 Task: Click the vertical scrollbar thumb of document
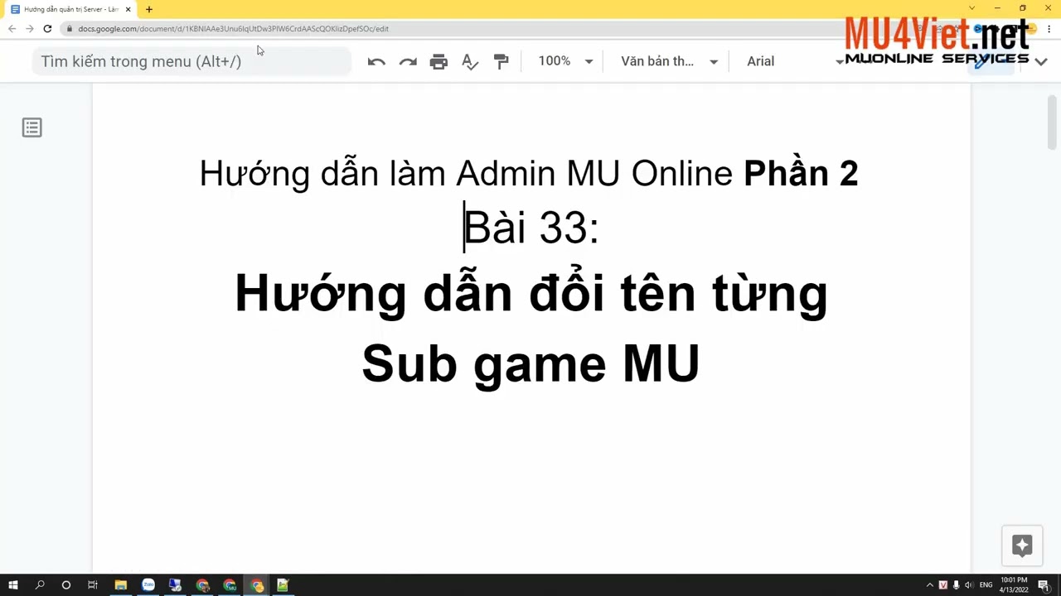pos(1052,123)
